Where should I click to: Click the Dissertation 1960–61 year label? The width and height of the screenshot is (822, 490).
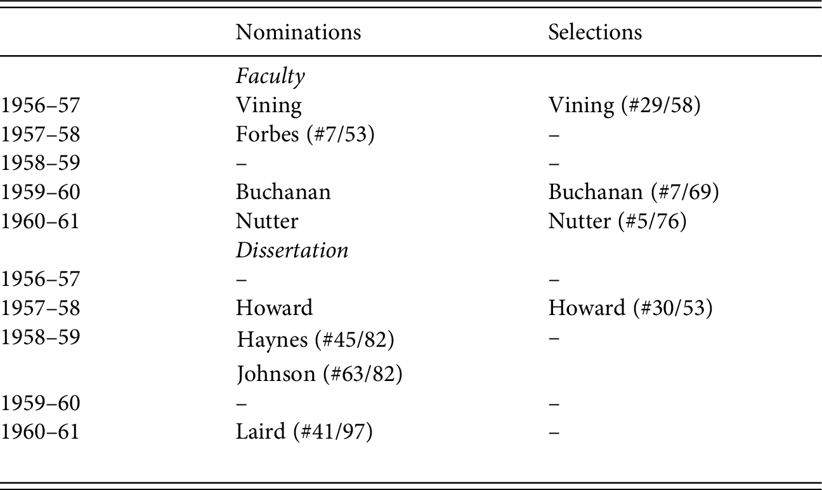point(40,432)
